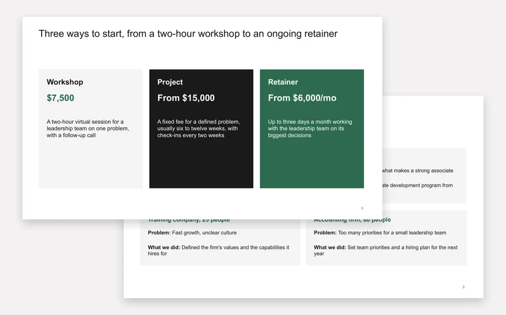
Task: Select the black Project pricing card
Action: (201, 129)
